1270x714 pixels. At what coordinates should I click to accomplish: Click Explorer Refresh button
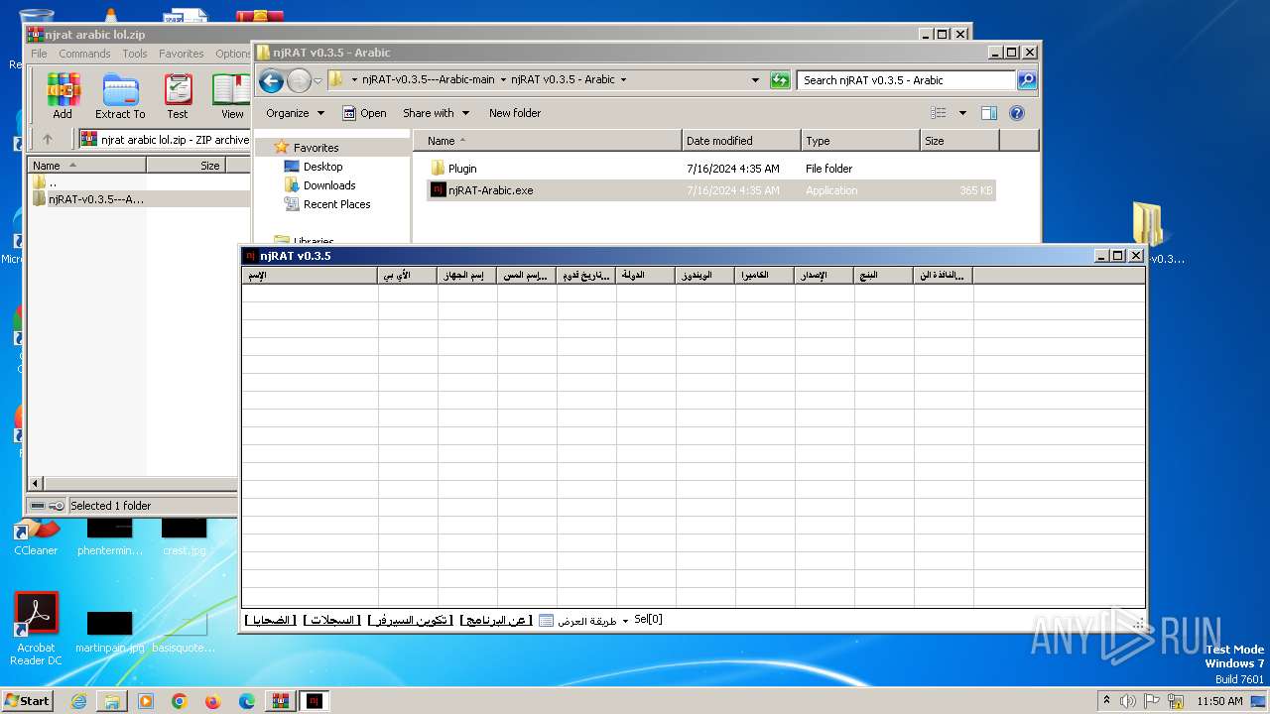pos(780,80)
